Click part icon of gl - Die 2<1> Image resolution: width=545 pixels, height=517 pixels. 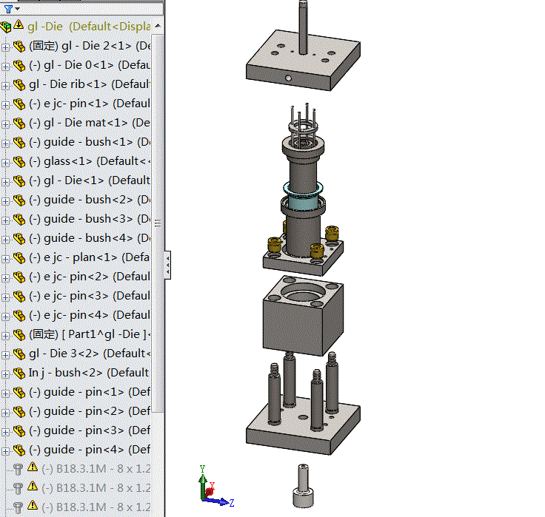pos(19,46)
